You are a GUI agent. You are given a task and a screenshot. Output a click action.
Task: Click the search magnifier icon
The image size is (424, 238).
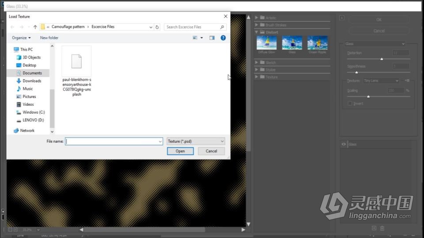pyautogui.click(x=222, y=27)
